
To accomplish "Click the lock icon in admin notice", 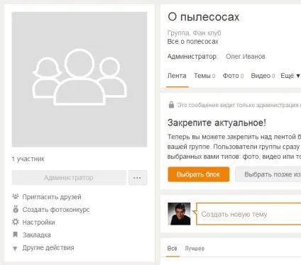I will point(171,105).
